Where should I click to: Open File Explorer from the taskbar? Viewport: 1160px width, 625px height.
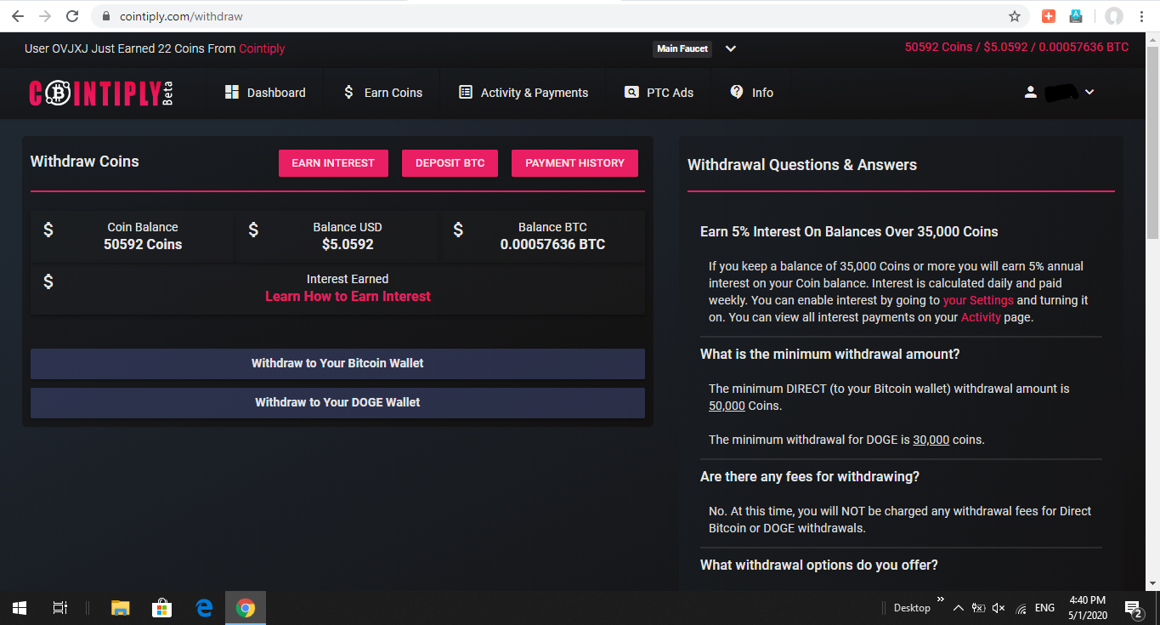click(x=121, y=608)
